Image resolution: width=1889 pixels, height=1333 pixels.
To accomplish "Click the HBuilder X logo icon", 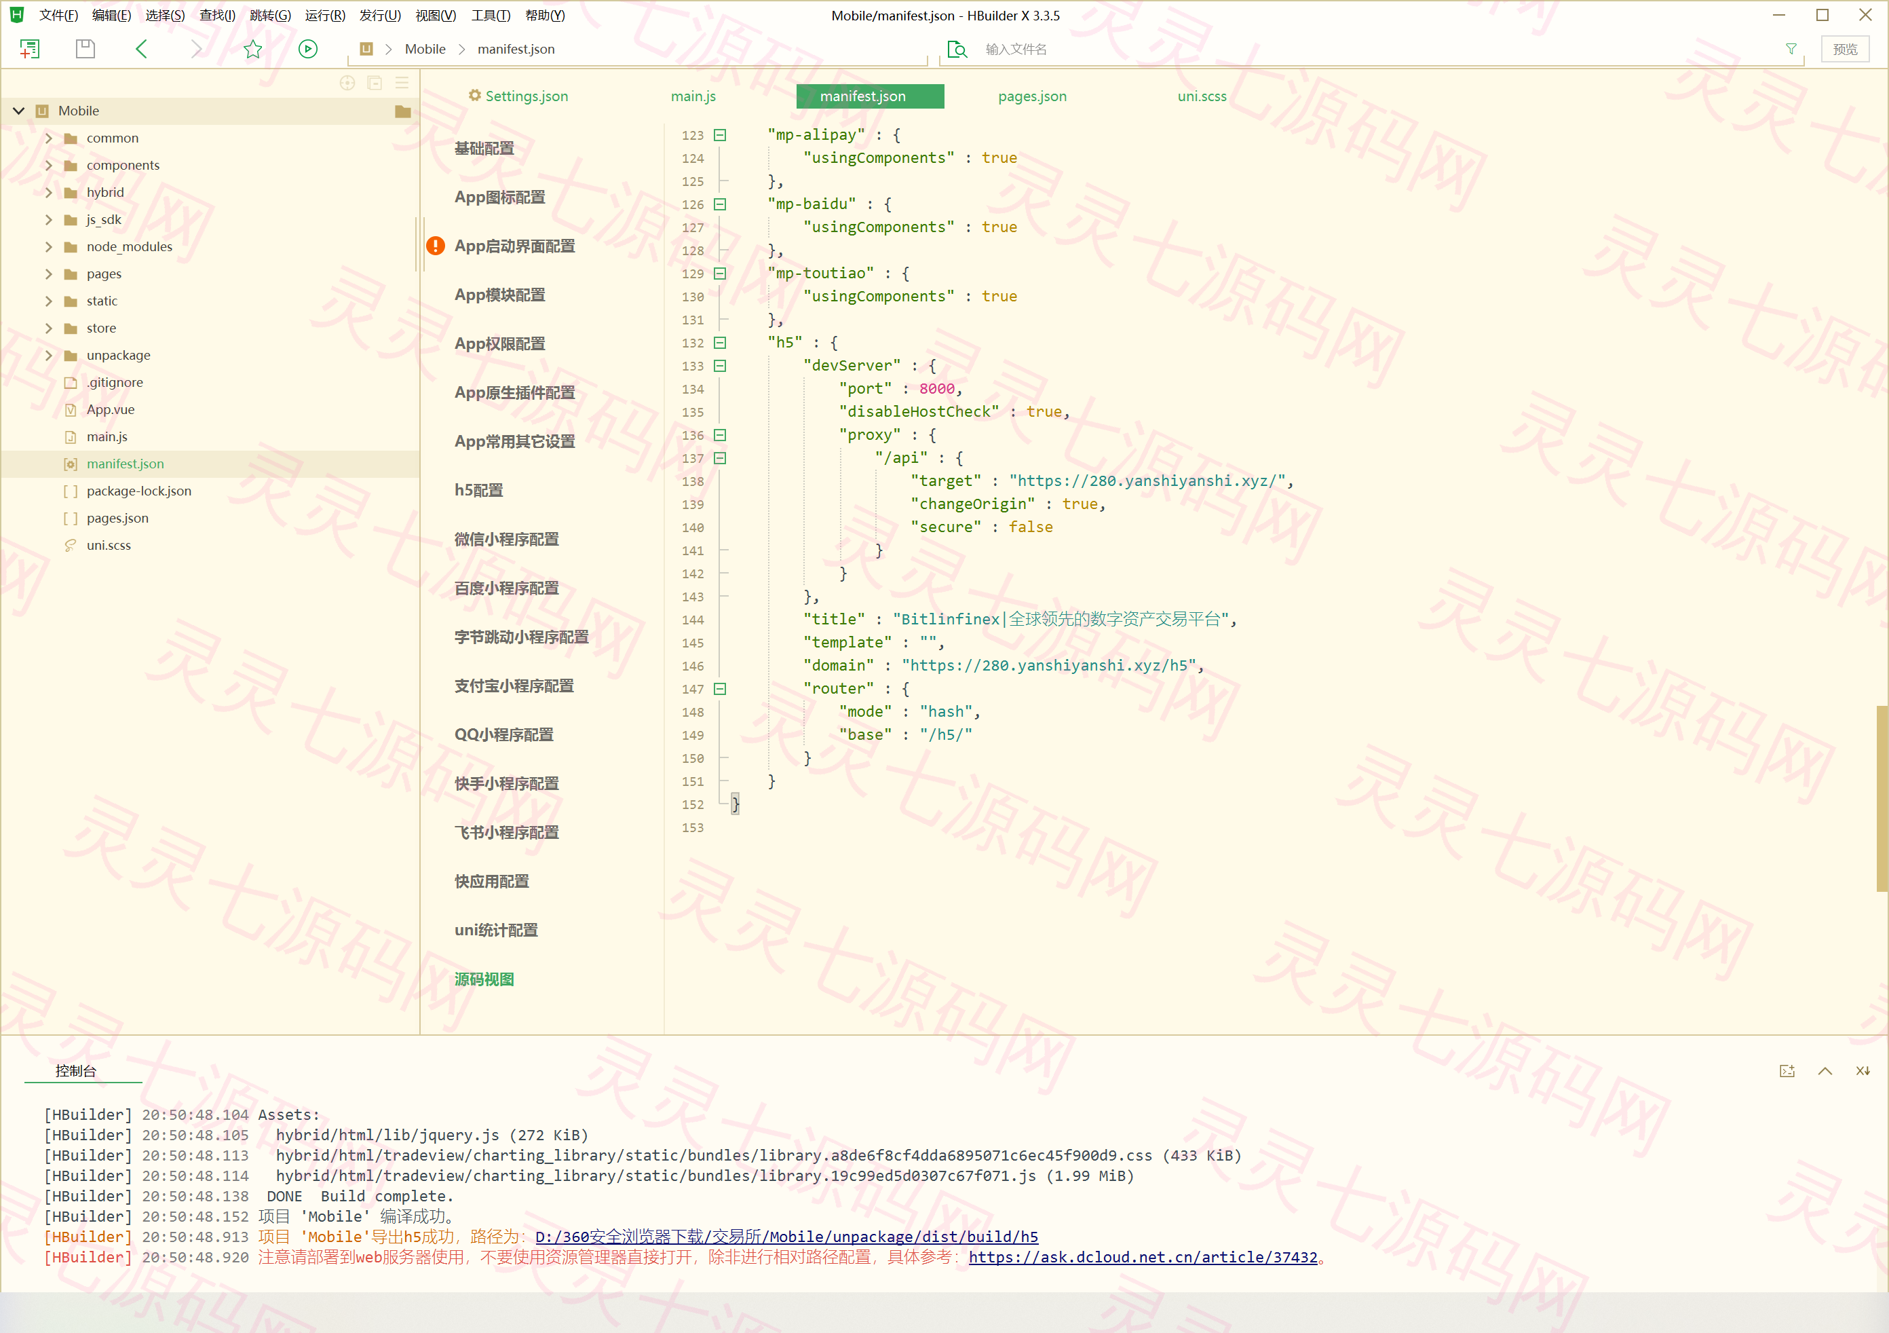I will pyautogui.click(x=16, y=15).
